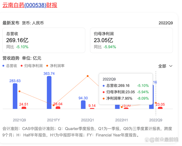Click the 2022Q9 net margin line point

coord(156,103)
